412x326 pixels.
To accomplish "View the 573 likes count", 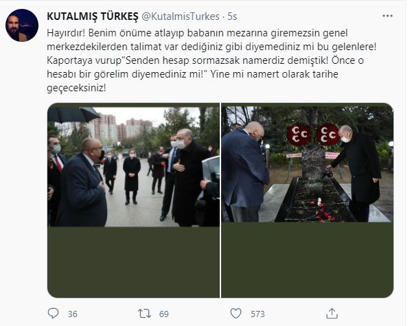I will coord(257,314).
